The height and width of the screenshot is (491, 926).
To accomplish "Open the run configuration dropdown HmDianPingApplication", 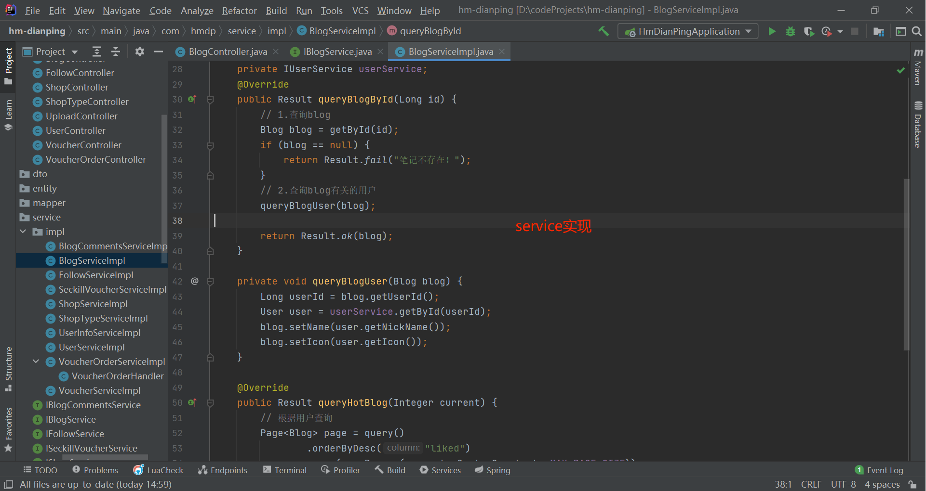I will tap(688, 31).
